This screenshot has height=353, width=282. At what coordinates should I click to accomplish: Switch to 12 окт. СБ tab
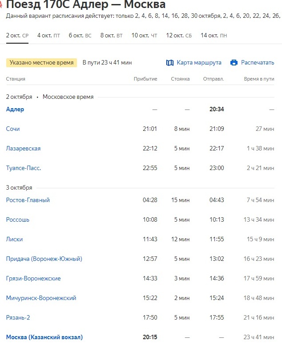tap(179, 36)
